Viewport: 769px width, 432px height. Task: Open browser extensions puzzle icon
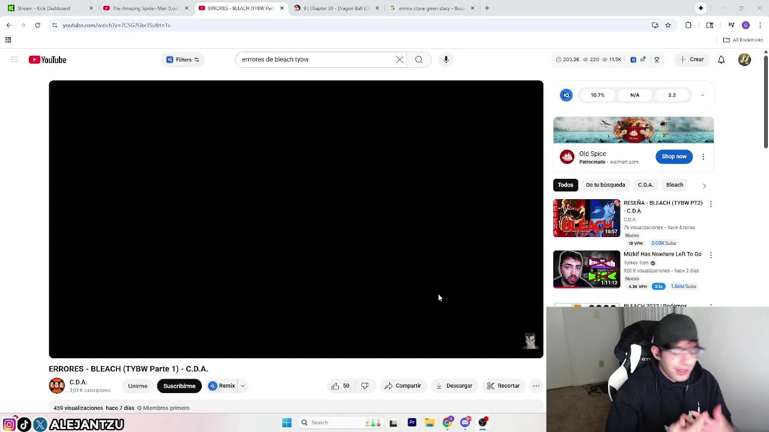(x=688, y=25)
